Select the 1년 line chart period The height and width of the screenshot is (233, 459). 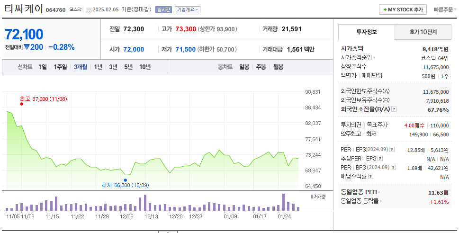98,67
